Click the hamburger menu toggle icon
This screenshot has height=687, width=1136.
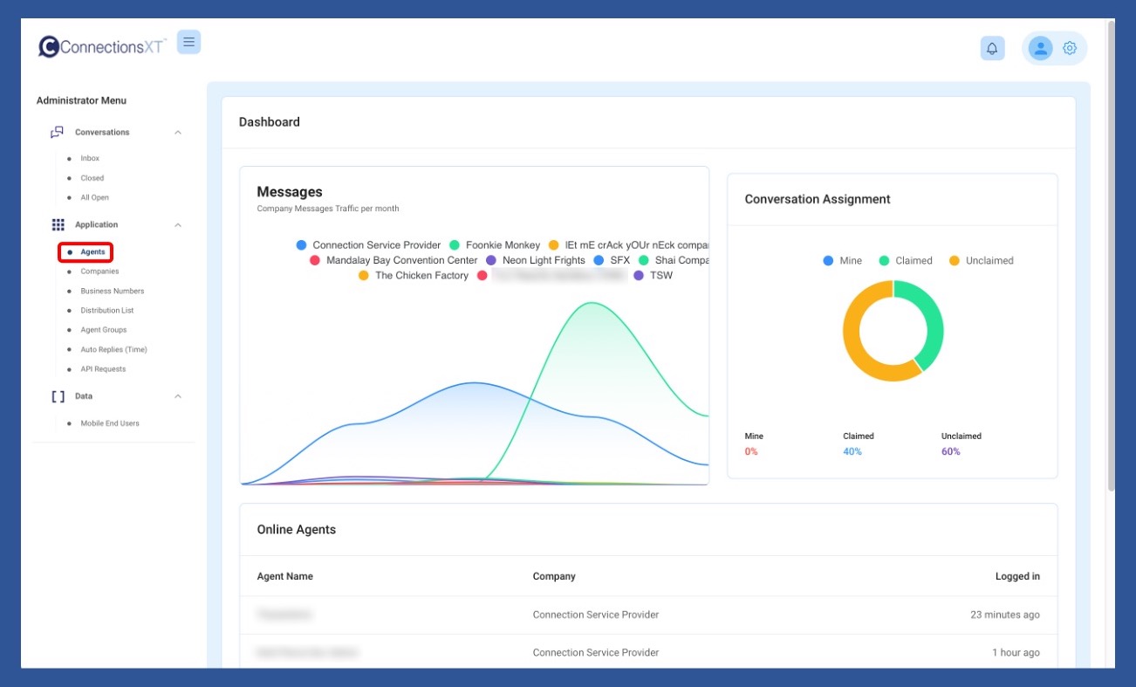click(188, 42)
